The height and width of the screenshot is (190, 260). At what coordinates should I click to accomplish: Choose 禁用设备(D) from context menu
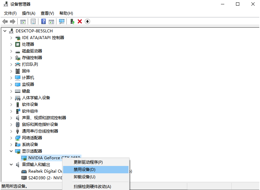(x=84, y=170)
